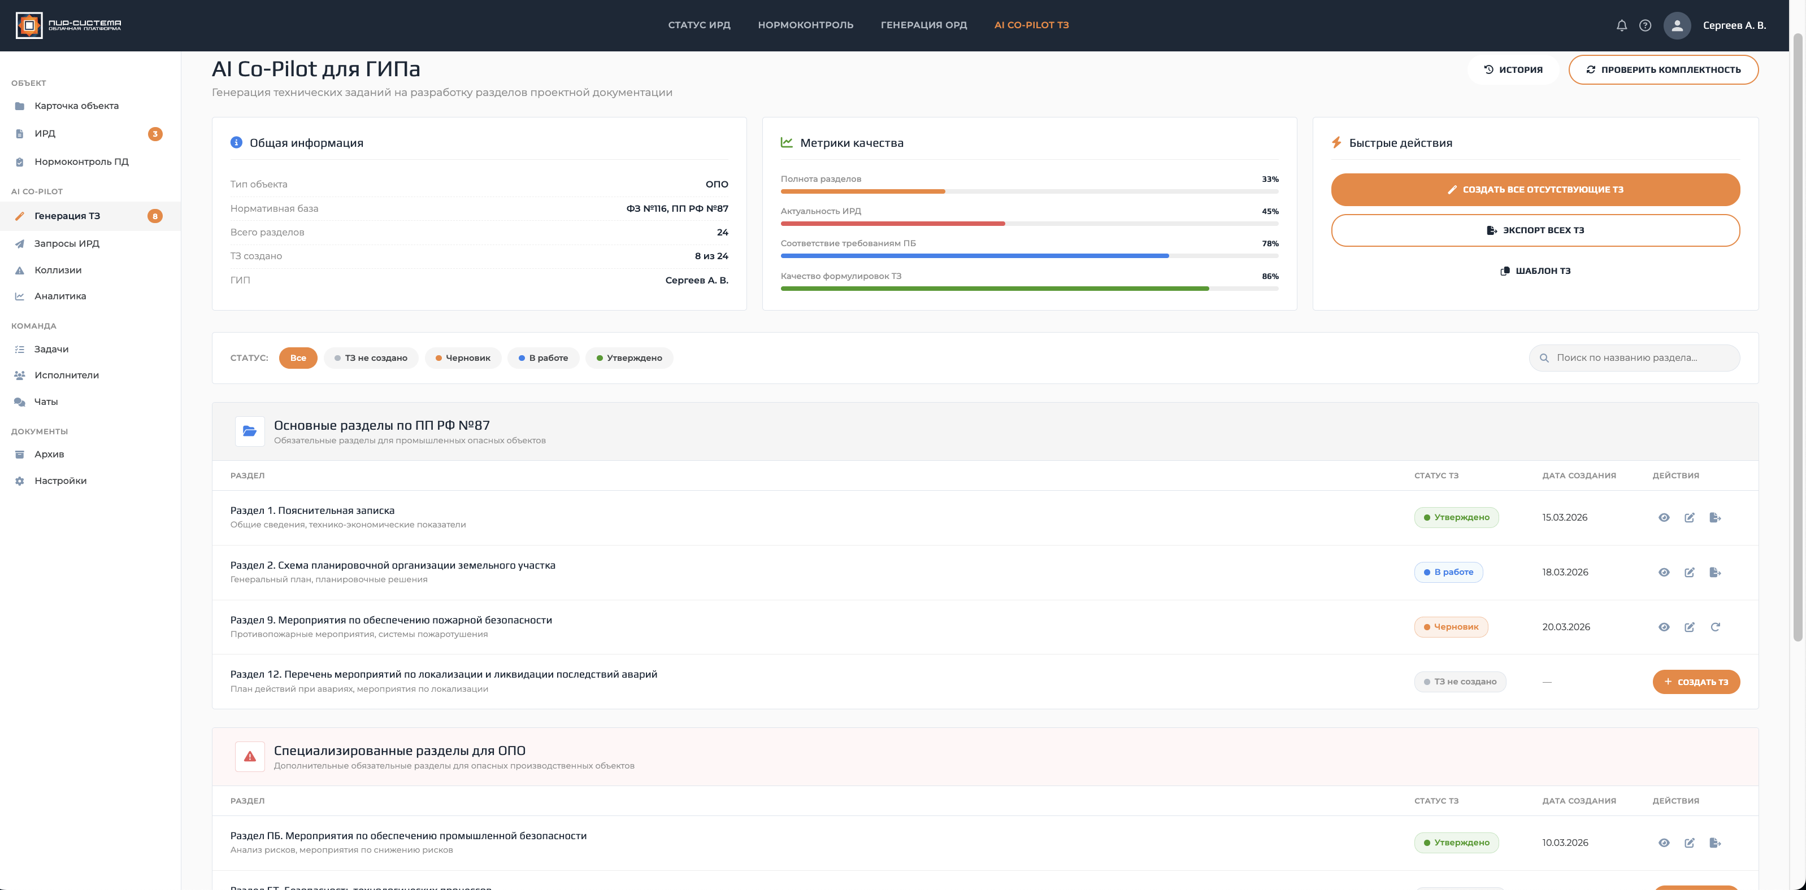
Task: Filter by ТЗ не создано status
Action: point(371,357)
